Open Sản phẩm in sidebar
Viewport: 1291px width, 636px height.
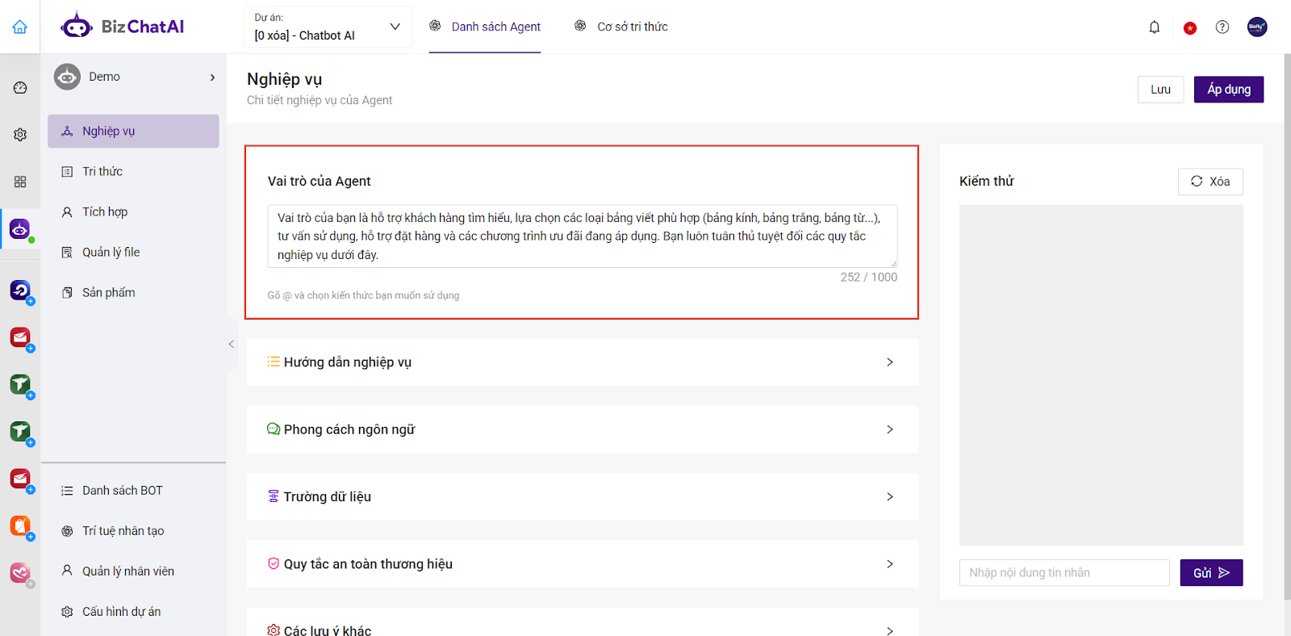[x=133, y=292]
